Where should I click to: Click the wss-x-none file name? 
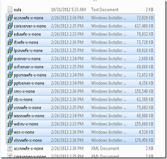pos(24,132)
